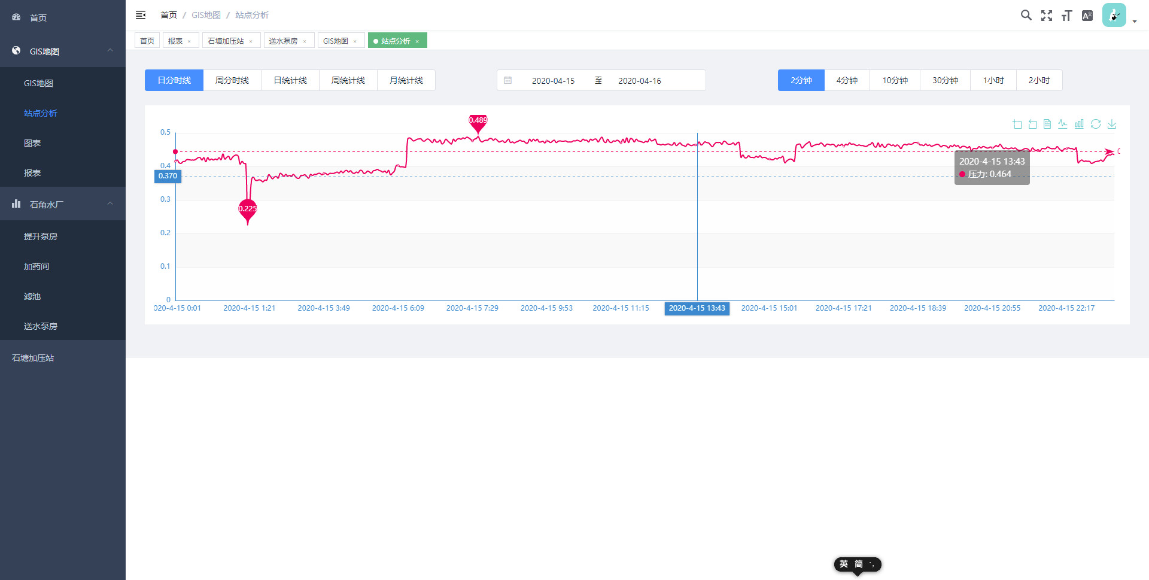Image resolution: width=1149 pixels, height=580 pixels.
Task: Close the 送水泵房 tab
Action: tap(305, 41)
